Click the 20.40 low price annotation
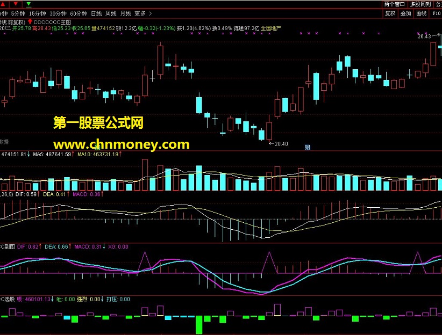The image size is (442, 335). [281, 144]
